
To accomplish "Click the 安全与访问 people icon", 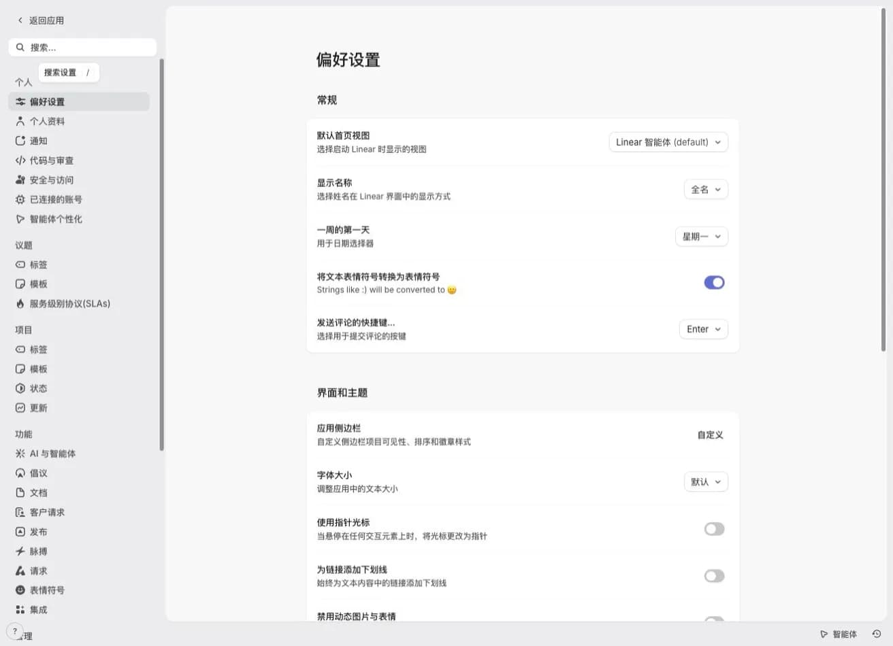I will (20, 180).
